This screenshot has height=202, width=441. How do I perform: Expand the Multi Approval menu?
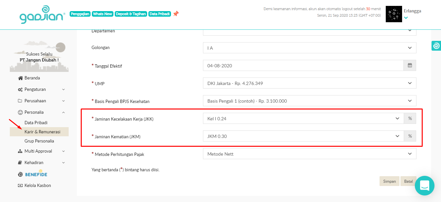[x=39, y=151]
